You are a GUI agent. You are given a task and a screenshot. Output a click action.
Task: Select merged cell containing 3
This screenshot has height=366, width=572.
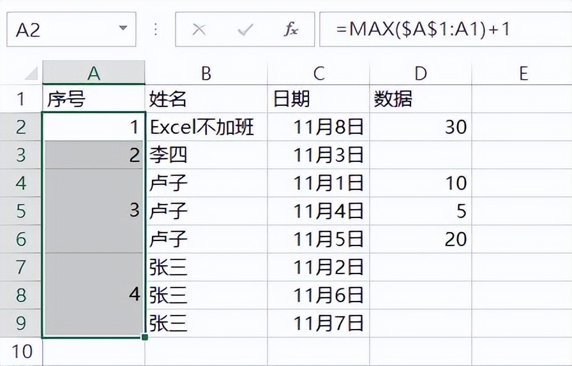tap(94, 211)
